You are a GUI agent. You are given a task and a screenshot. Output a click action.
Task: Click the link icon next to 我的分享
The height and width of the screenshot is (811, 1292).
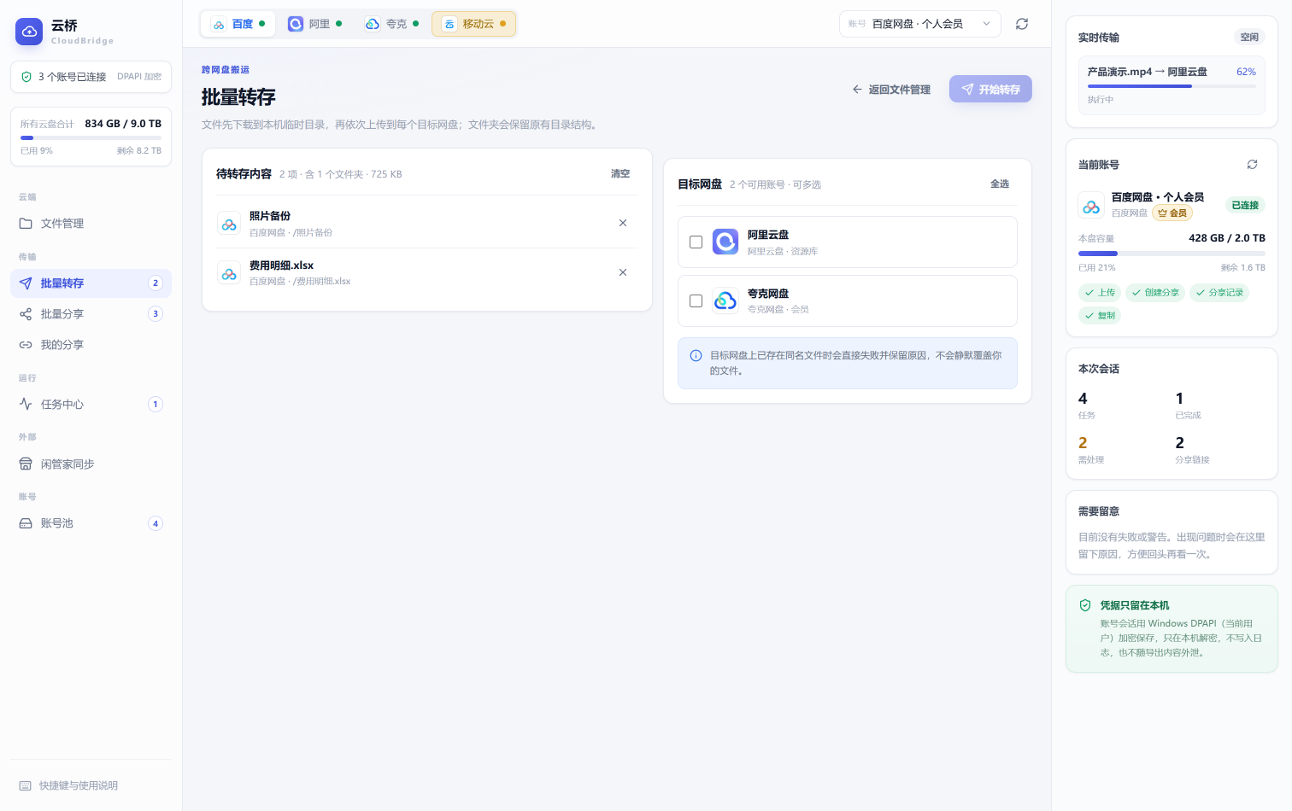[26, 345]
